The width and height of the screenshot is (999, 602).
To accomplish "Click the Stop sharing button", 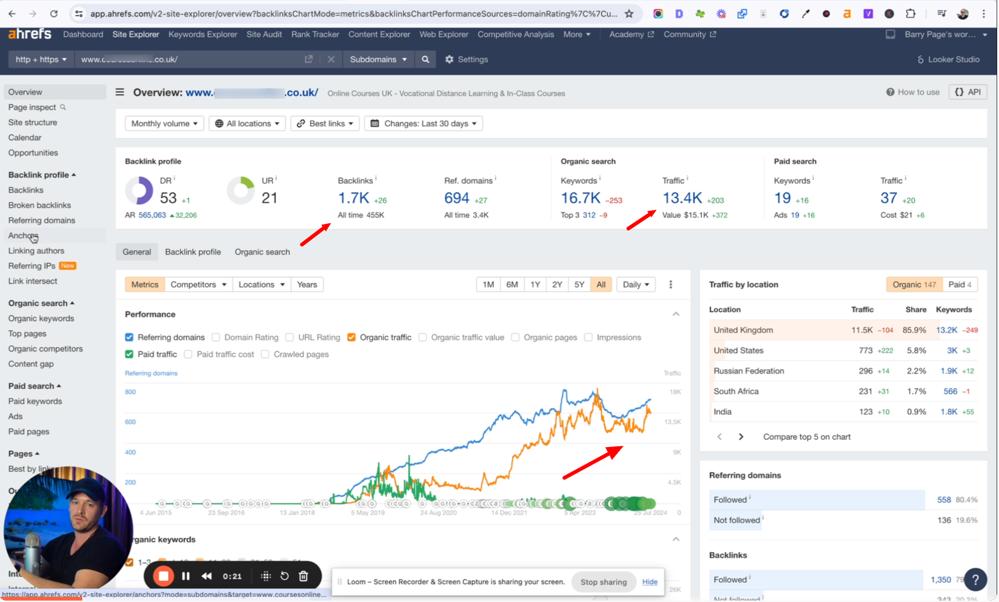I will (603, 582).
